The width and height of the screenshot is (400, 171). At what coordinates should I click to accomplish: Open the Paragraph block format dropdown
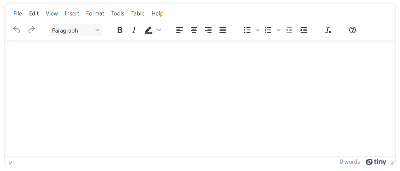76,30
